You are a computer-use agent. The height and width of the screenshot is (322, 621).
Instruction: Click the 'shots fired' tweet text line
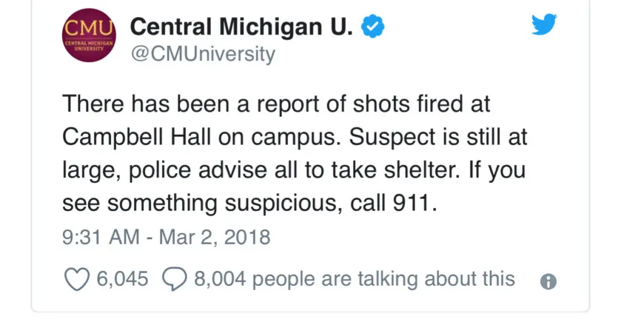[276, 105]
